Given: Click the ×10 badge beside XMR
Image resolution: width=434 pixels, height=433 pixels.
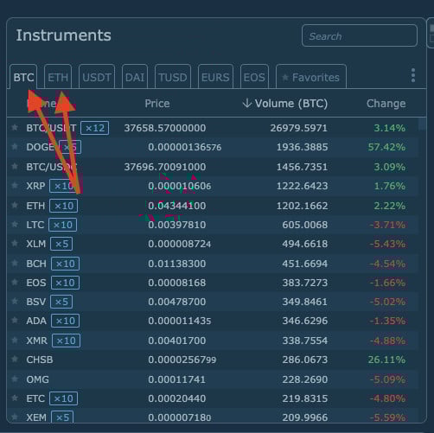Looking at the screenshot, I should pos(66,341).
